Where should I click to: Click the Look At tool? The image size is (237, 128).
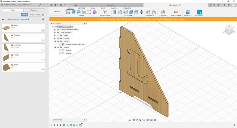coord(134,120)
